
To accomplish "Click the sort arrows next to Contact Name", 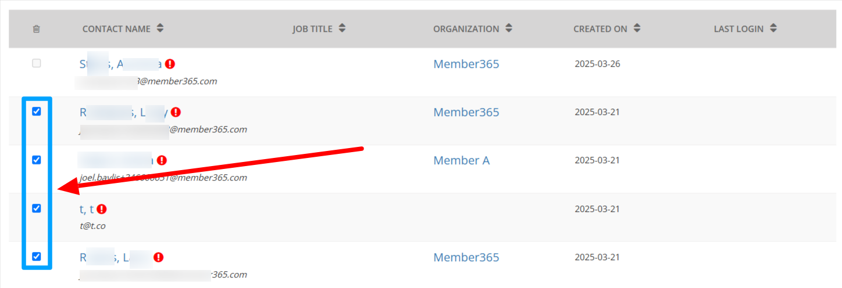I will 160,28.
